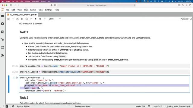Open the Wi-Fi menu bar icon

pos(166,1)
